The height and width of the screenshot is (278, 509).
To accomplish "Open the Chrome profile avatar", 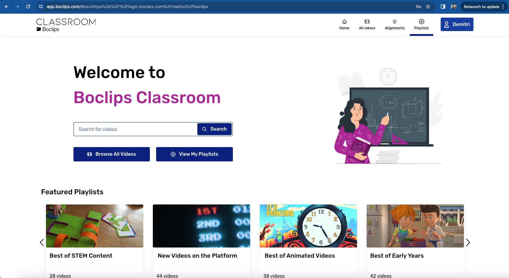I will tap(454, 7).
